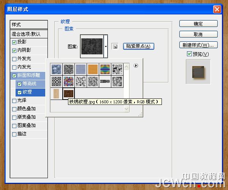The height and width of the screenshot is (190, 228).
Task: Select the multicolored confetti pattern swatch
Action: point(69,81)
